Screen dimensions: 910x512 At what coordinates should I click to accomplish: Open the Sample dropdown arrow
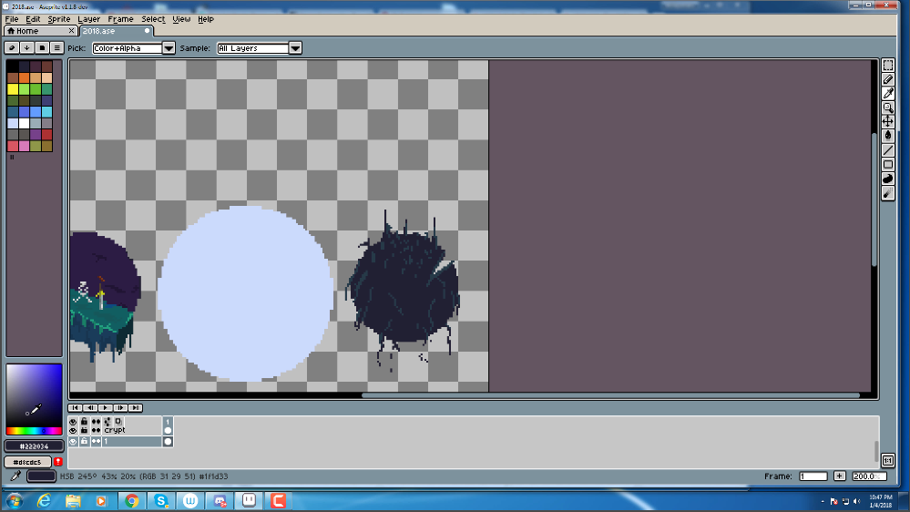tap(295, 48)
